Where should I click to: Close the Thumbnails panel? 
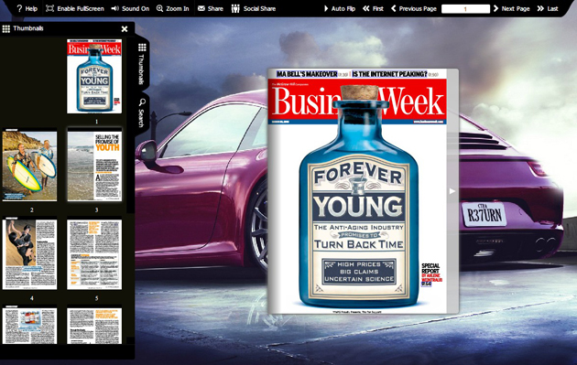click(x=125, y=28)
